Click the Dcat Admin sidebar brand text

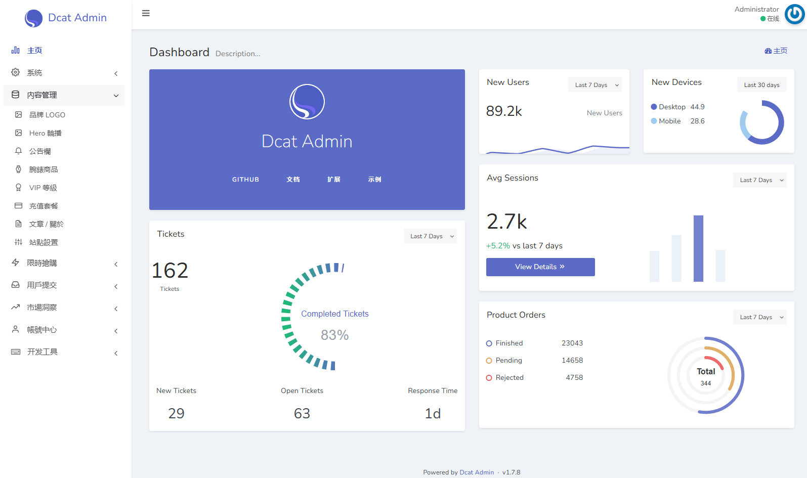pos(77,18)
